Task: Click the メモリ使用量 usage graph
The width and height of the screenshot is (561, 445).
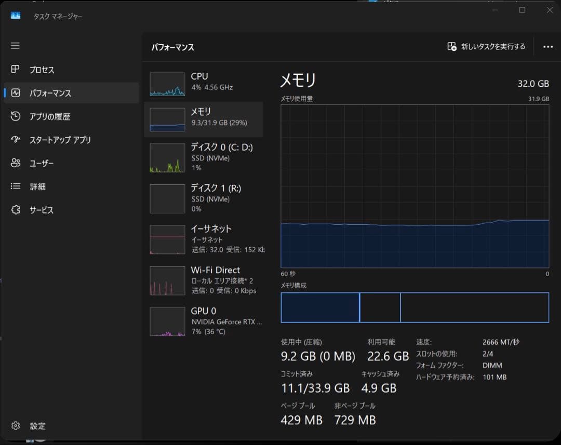Action: [x=415, y=186]
